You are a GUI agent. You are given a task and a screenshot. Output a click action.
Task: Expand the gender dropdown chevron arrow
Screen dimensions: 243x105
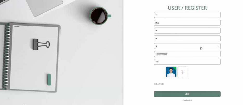tap(218, 46)
